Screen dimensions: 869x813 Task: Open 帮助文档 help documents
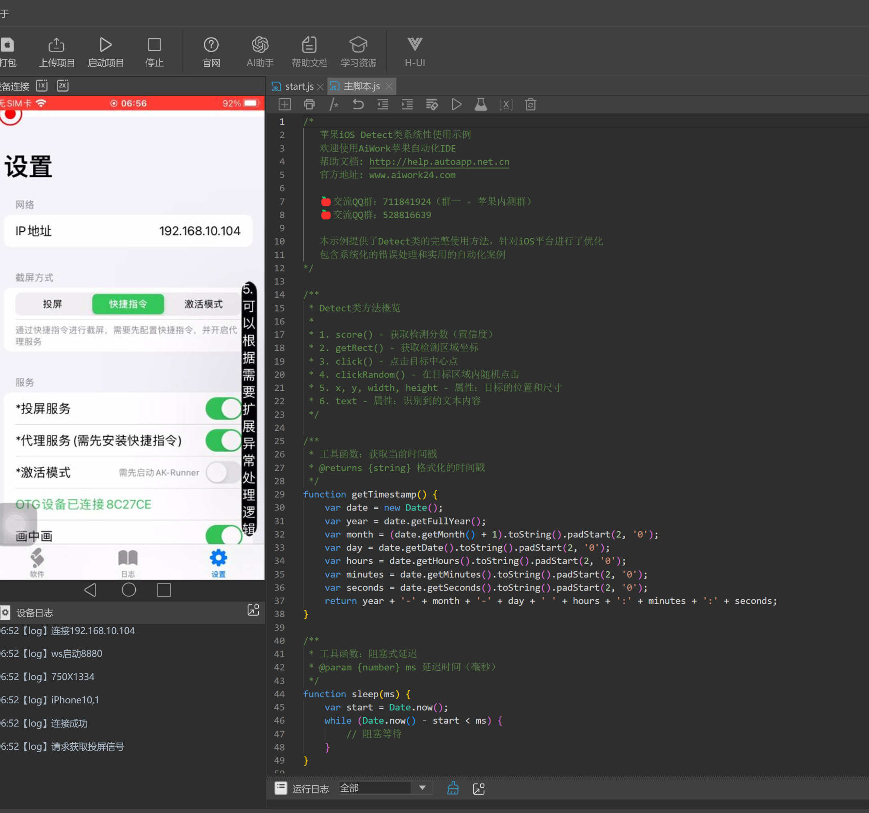pos(309,44)
